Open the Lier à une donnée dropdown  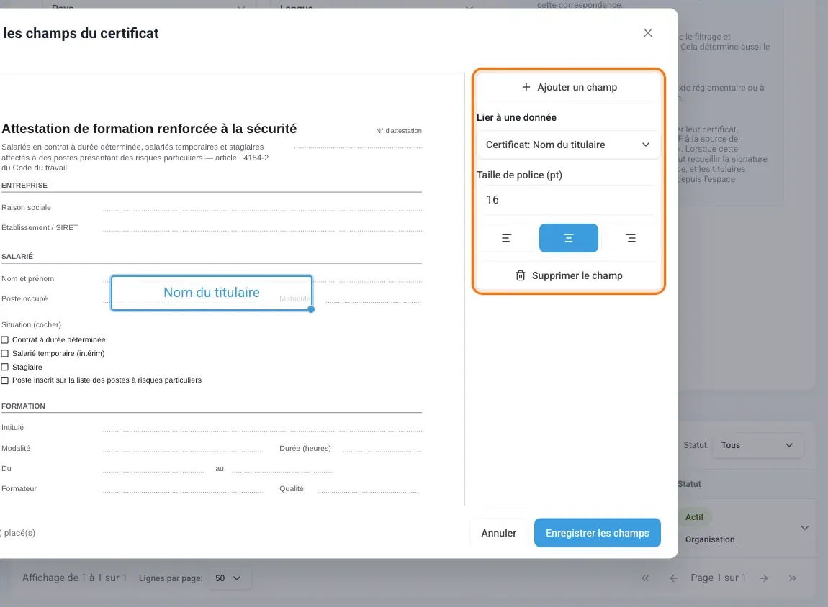(569, 145)
